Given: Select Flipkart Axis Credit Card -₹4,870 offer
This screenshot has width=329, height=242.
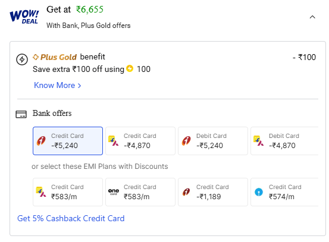Looking at the screenshot, I should click(140, 141).
